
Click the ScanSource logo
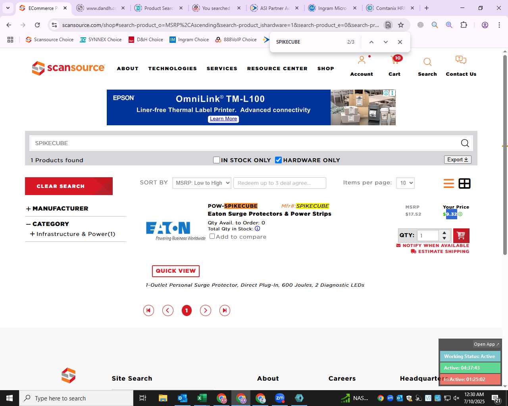point(68,68)
